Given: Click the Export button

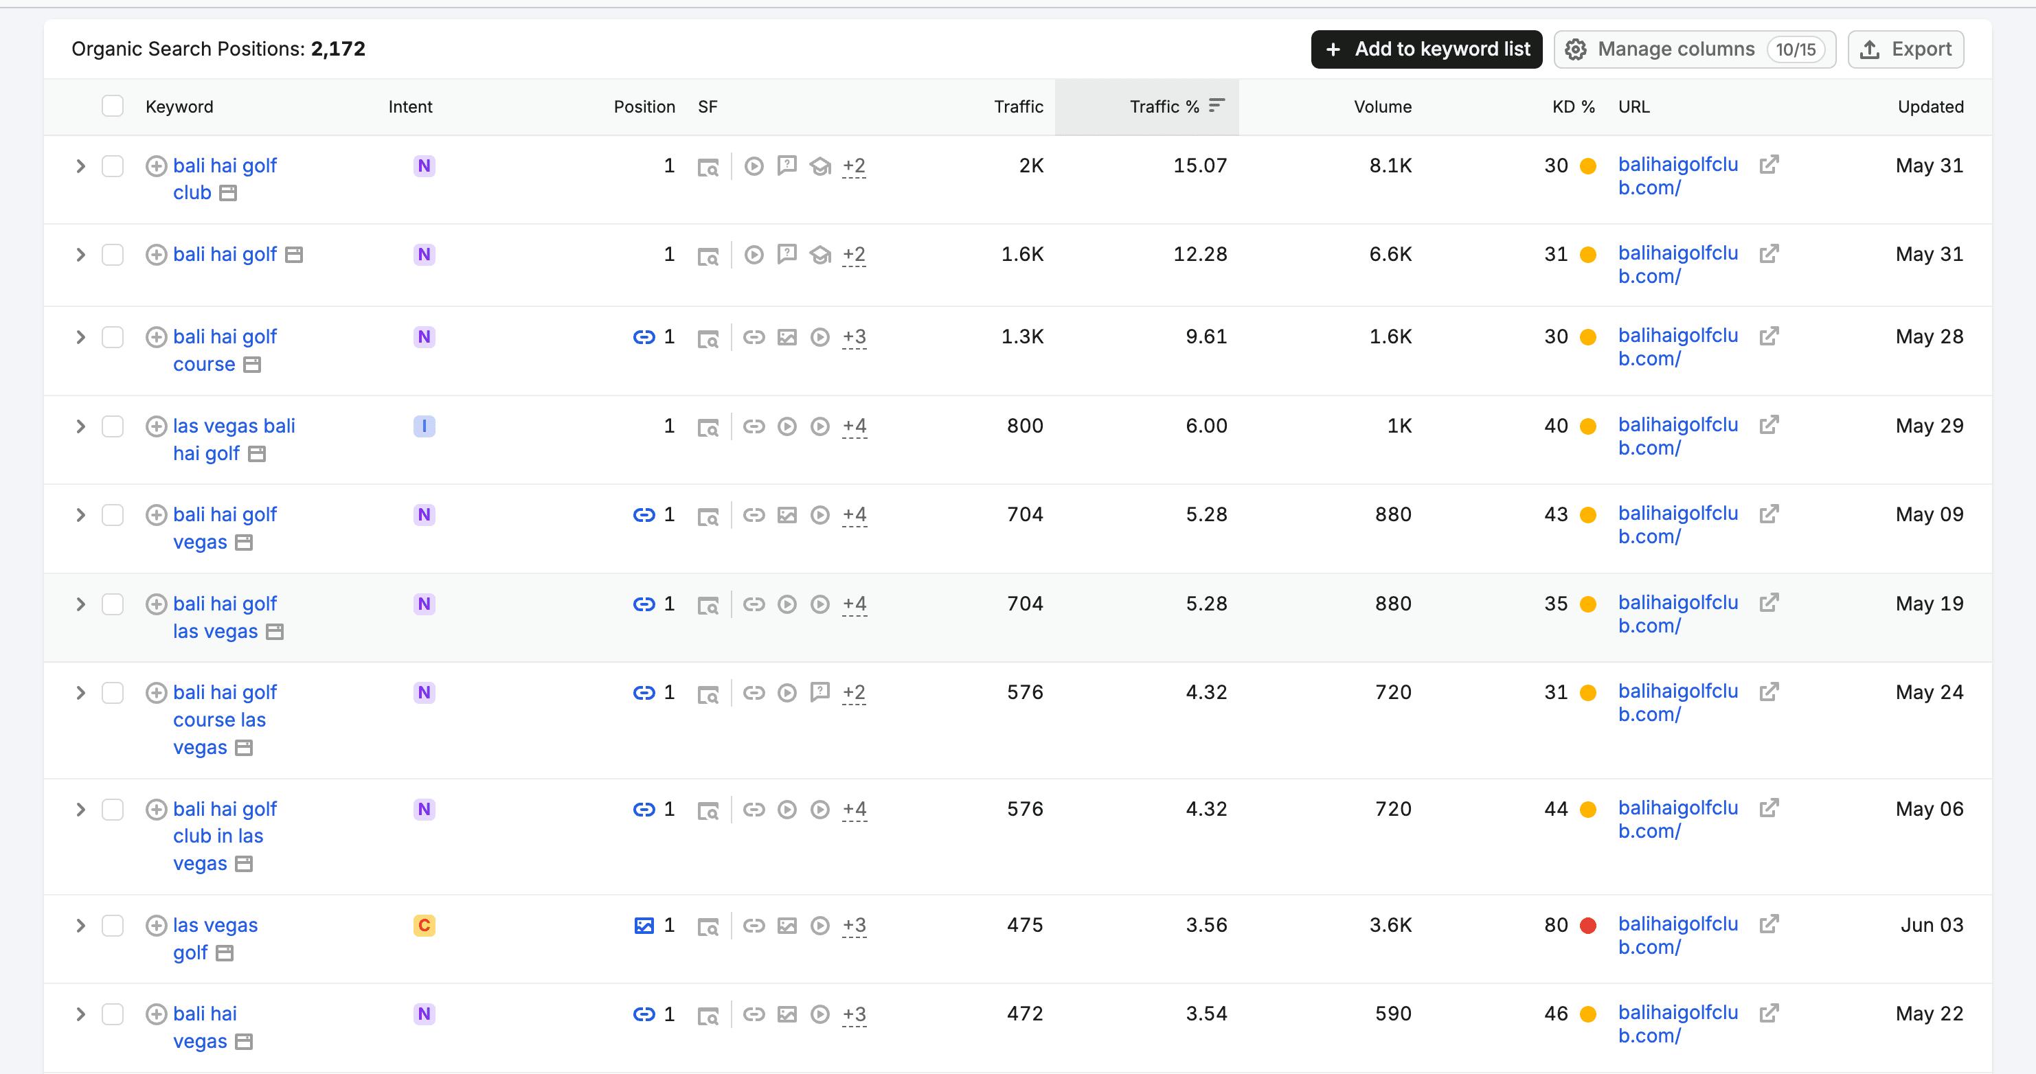Looking at the screenshot, I should tap(1905, 49).
